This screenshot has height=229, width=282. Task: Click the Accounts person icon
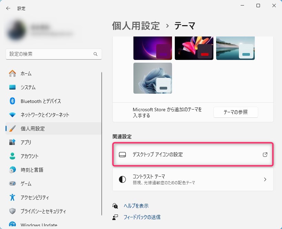click(12, 156)
